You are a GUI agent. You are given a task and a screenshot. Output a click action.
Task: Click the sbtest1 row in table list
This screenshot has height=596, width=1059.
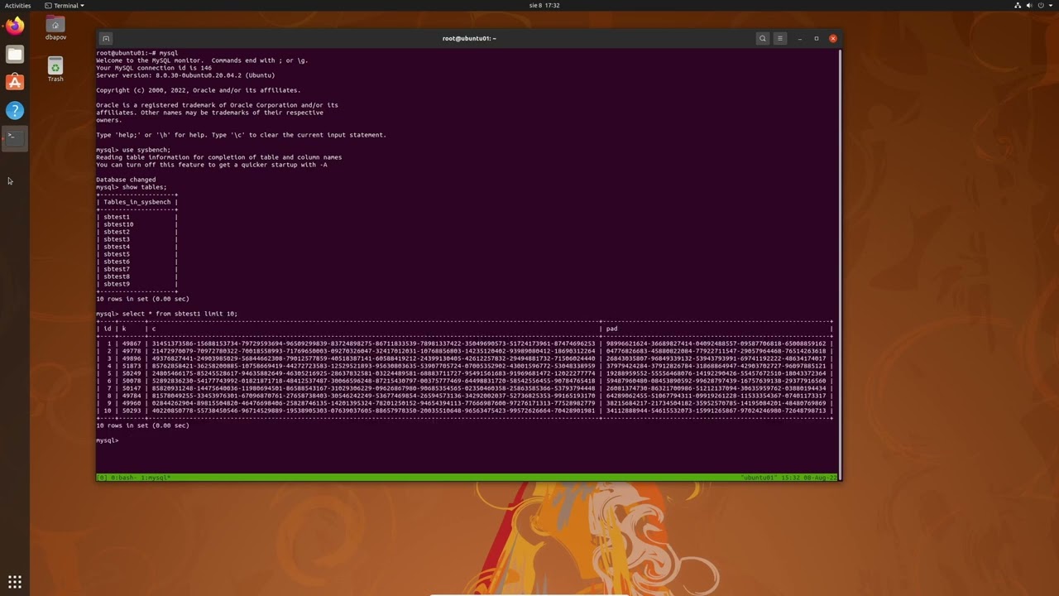coord(117,217)
